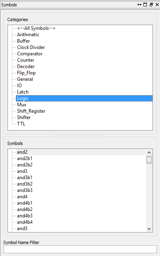
Task: Select the Clock Divider category
Action: pos(31,47)
